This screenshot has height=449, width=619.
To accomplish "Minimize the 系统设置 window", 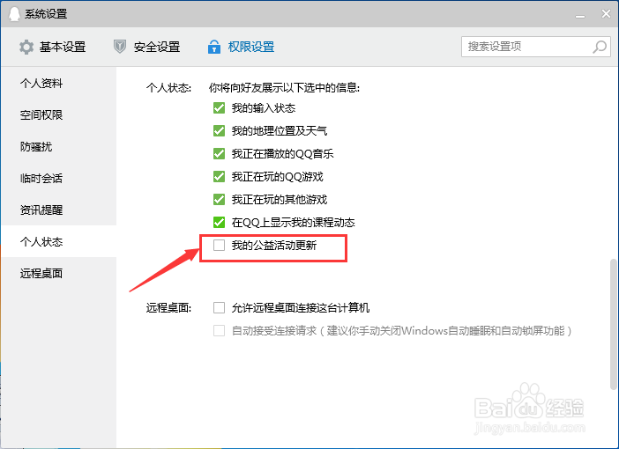I will (580, 15).
